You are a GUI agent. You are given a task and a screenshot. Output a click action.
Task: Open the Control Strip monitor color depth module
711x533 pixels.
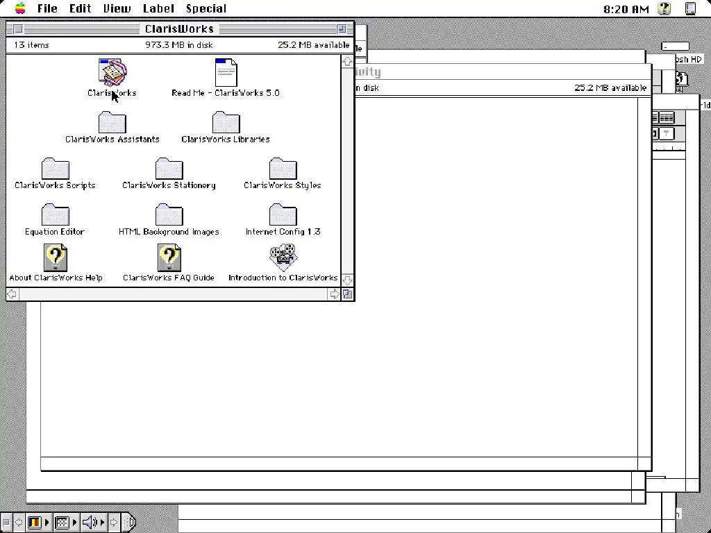(x=38, y=522)
